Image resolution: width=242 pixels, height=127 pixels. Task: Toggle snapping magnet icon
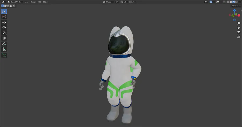(122, 2)
